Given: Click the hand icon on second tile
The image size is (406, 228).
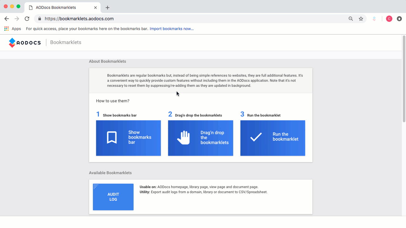Looking at the screenshot, I should coord(183,138).
